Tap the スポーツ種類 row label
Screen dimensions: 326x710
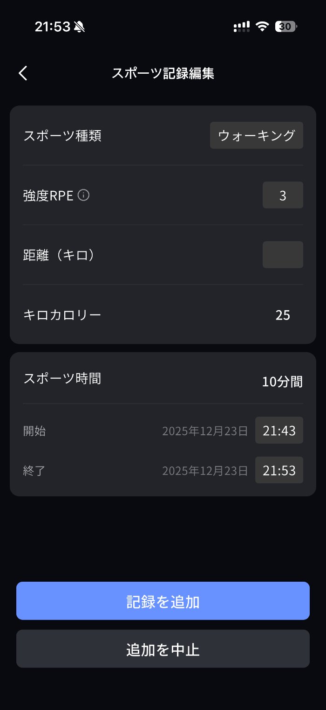coord(62,136)
